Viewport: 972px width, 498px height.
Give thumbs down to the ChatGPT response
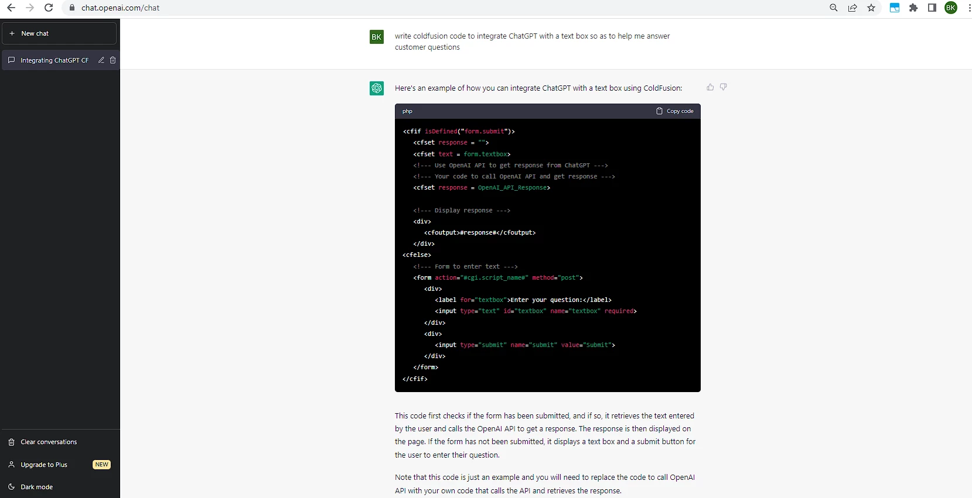pos(724,87)
